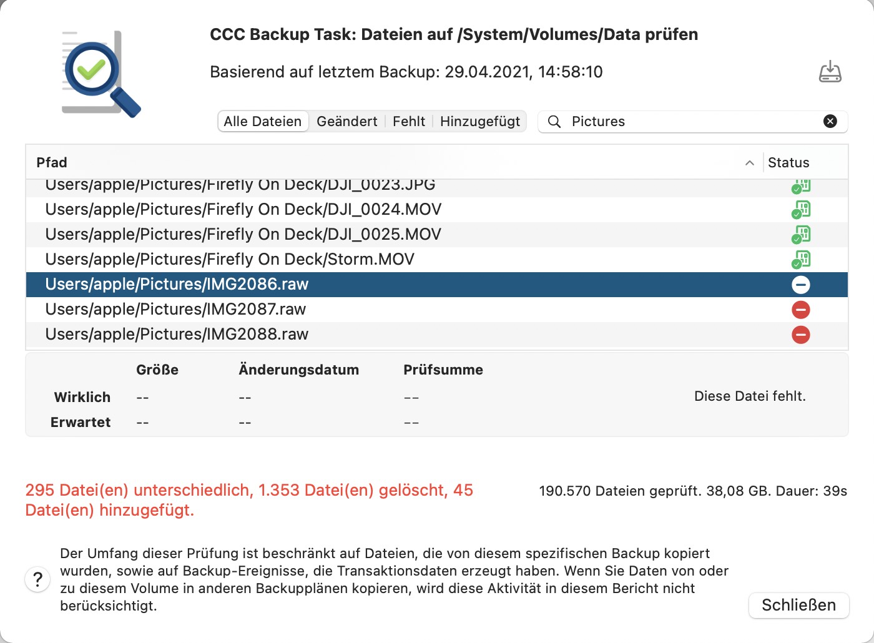Select row Firefly On Deck/Storm.MOV

(437, 259)
